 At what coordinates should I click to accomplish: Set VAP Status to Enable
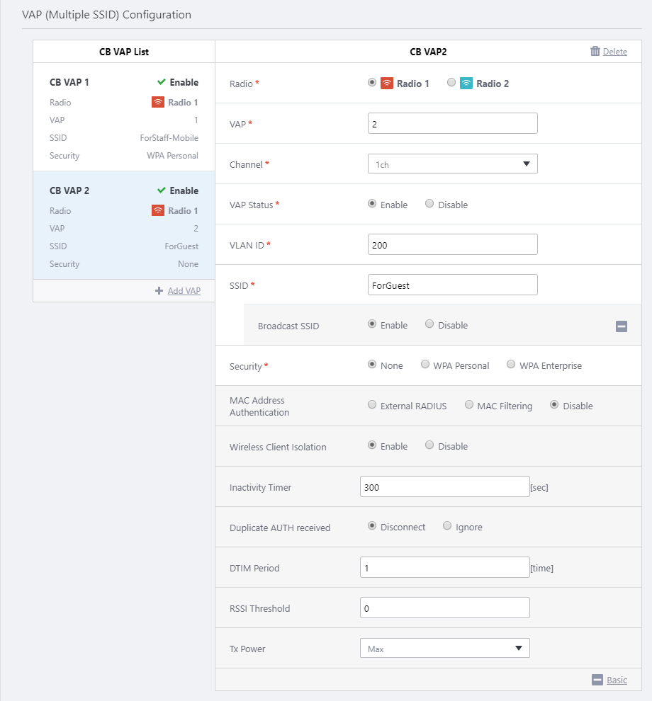coord(372,204)
